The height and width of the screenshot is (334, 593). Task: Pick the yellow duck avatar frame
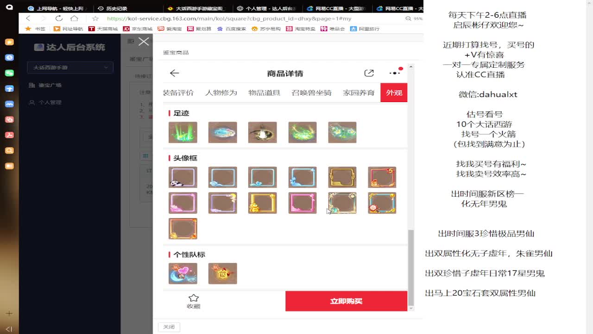click(263, 203)
